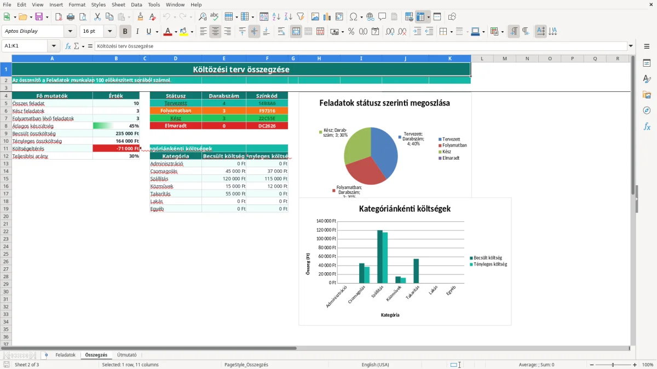Toggle wrap text
657x369 pixels.
click(281, 32)
